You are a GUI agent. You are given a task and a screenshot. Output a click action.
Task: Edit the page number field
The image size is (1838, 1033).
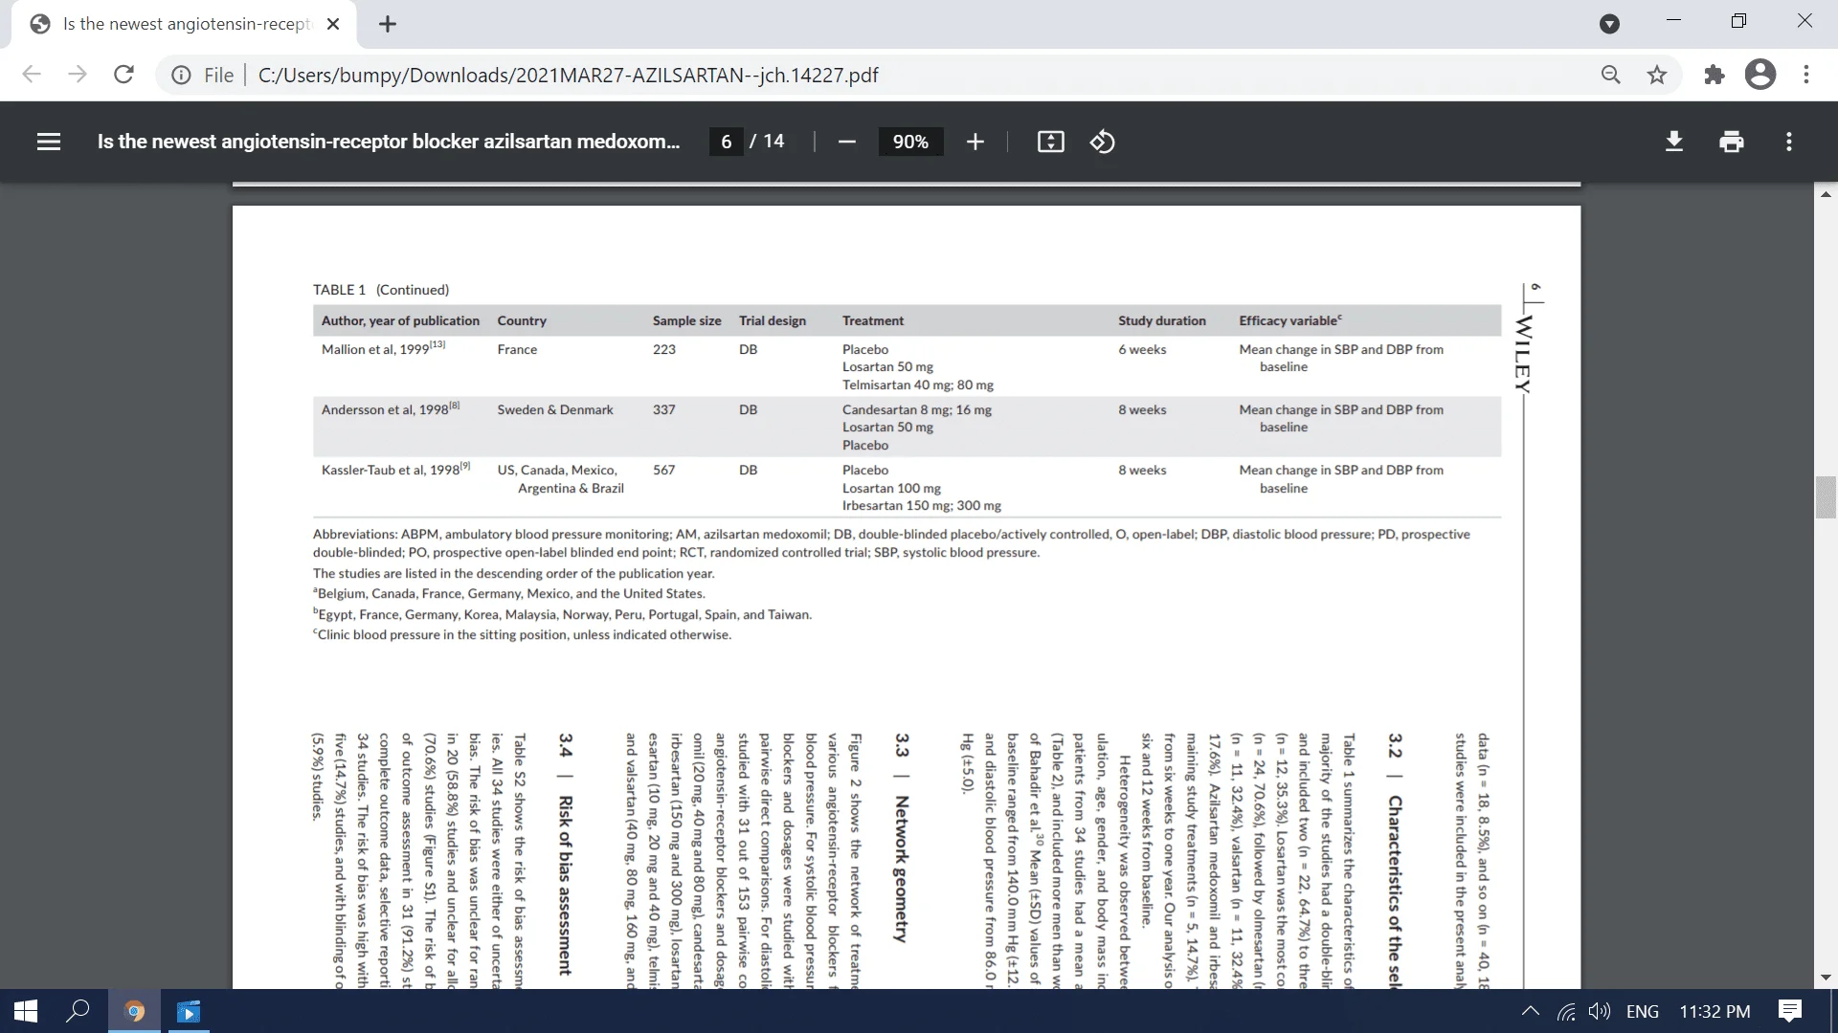(x=727, y=142)
